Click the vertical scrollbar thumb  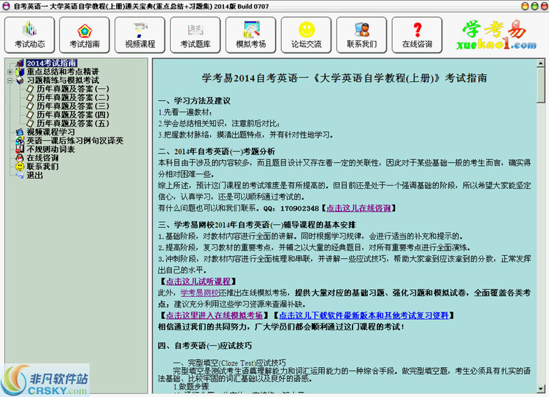click(x=540, y=86)
